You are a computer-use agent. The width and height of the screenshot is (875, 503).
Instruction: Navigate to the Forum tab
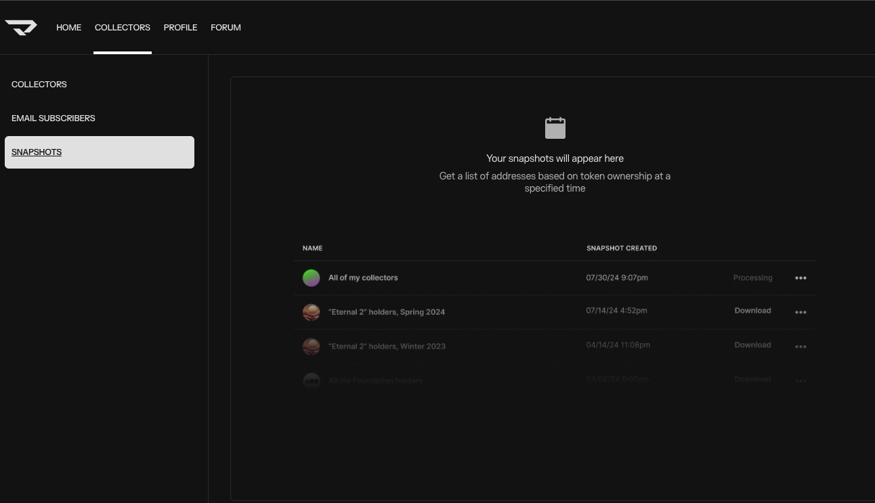click(226, 28)
